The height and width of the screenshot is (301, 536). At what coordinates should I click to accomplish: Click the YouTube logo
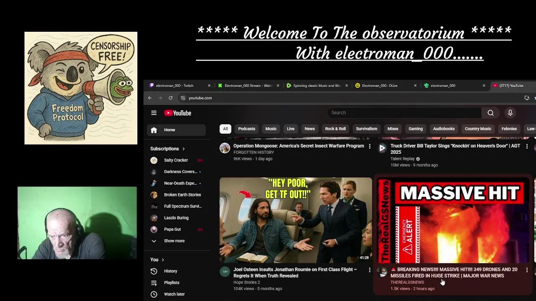pyautogui.click(x=178, y=113)
